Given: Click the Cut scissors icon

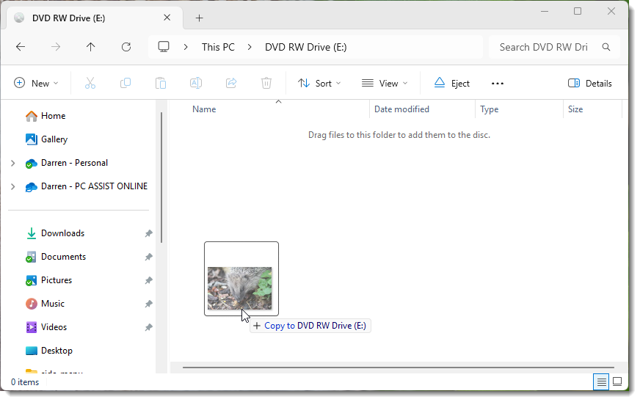Looking at the screenshot, I should coord(90,83).
